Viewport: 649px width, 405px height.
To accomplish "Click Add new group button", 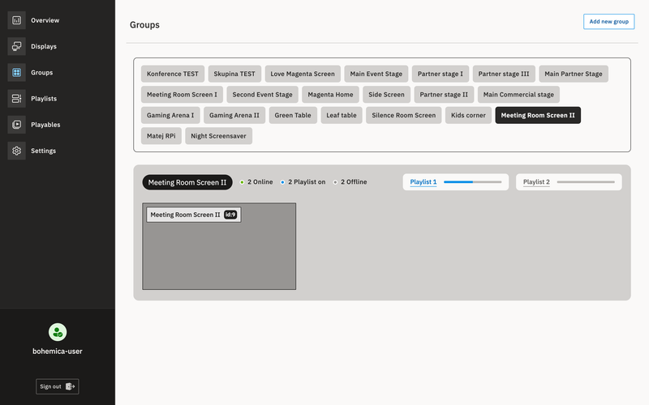I will pyautogui.click(x=609, y=22).
